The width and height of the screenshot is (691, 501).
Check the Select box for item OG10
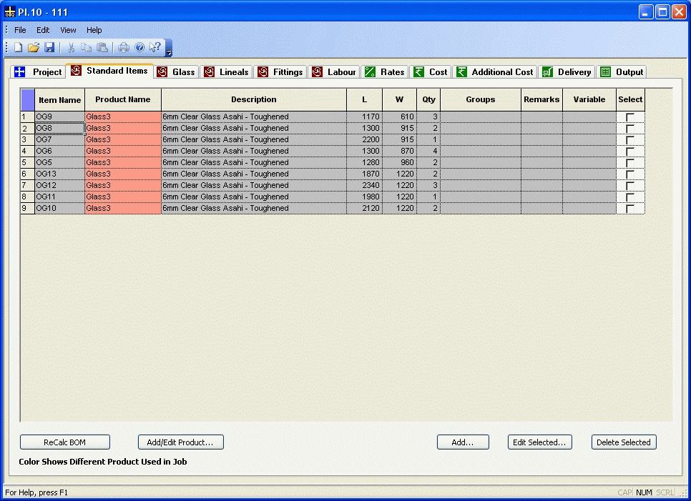click(x=630, y=209)
